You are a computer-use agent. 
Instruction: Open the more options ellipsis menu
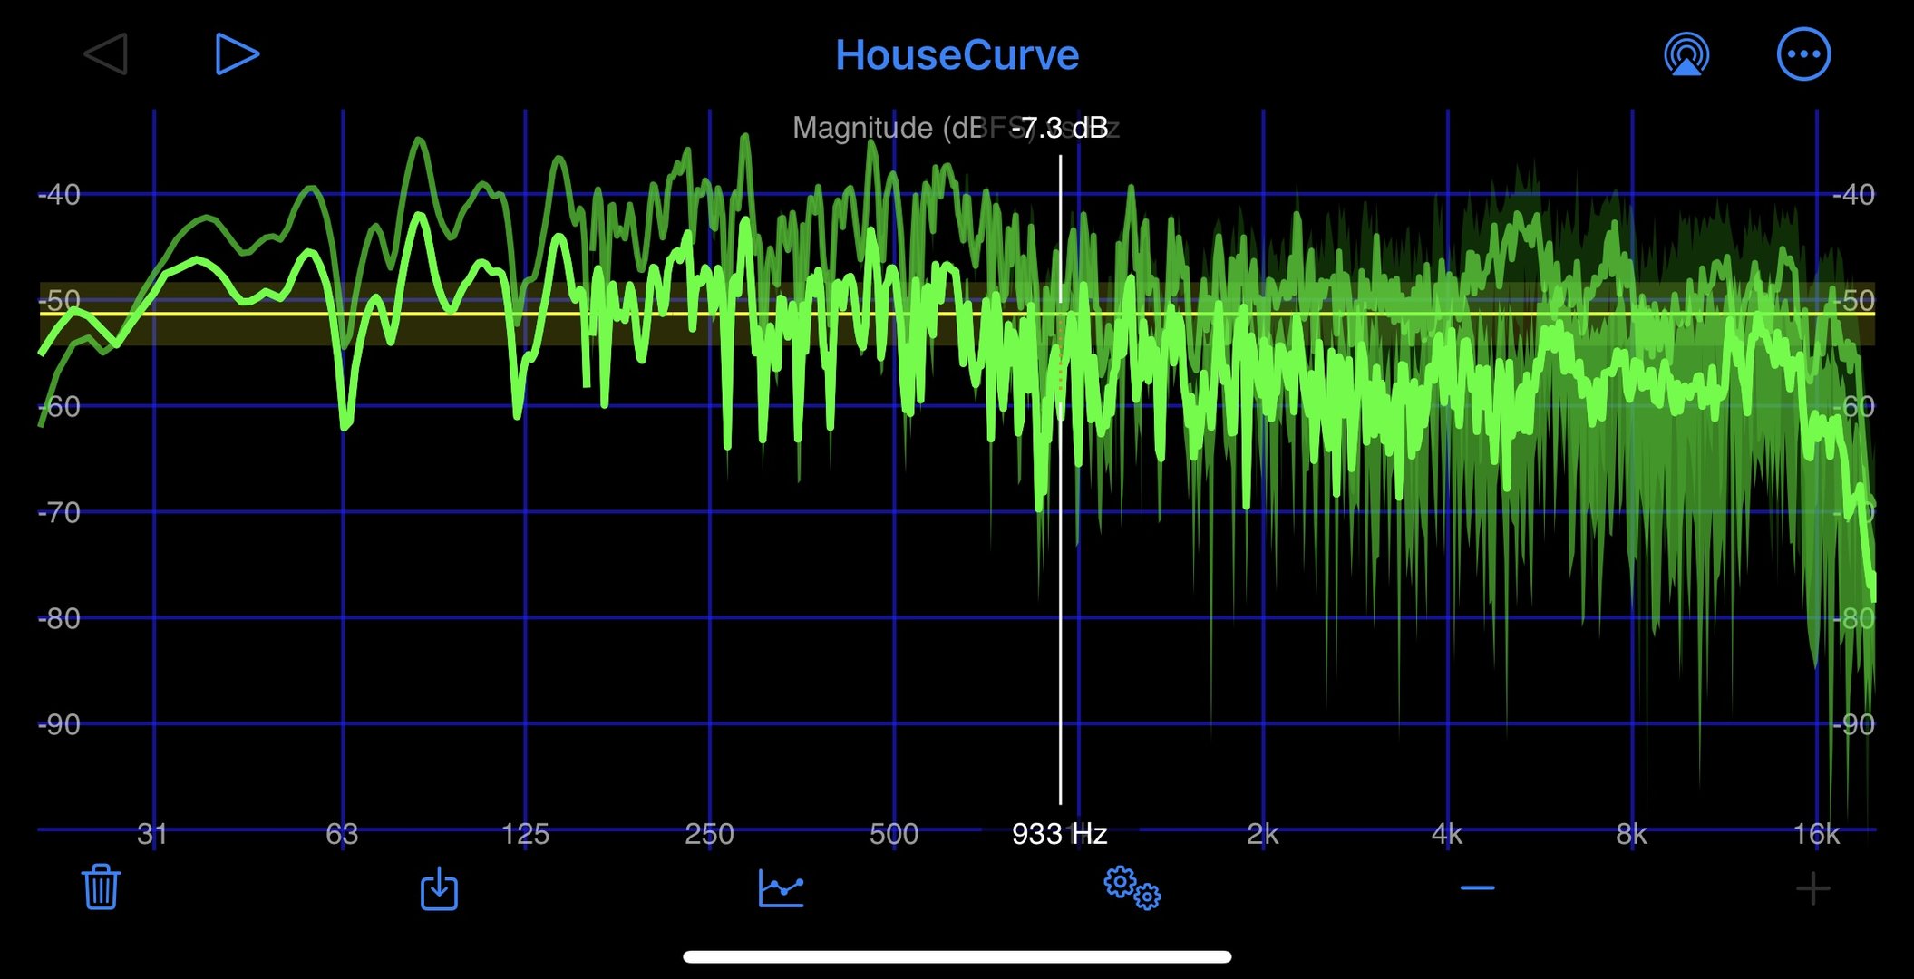pos(1802,54)
